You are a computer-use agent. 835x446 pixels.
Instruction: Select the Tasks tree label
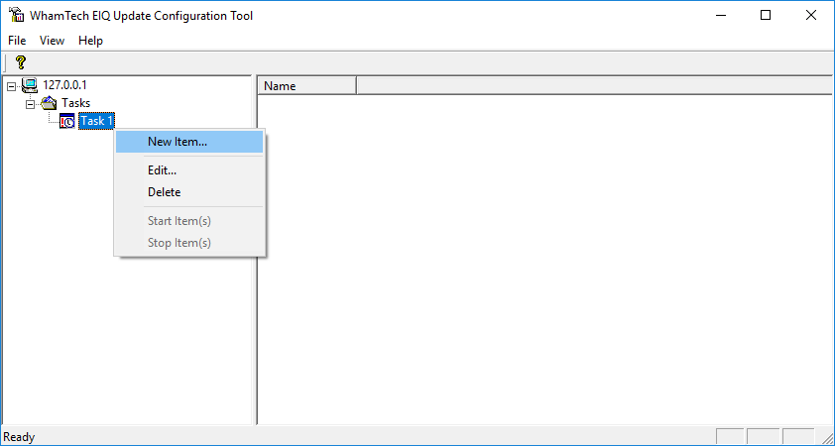tap(76, 103)
